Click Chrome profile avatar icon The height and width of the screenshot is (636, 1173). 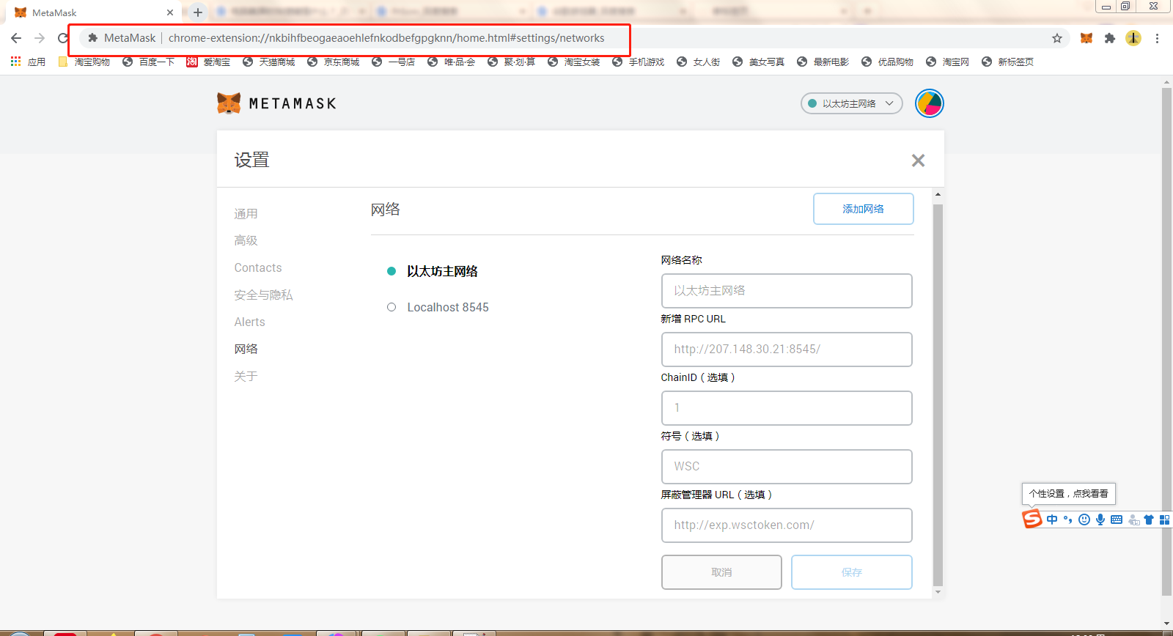[x=1133, y=38]
